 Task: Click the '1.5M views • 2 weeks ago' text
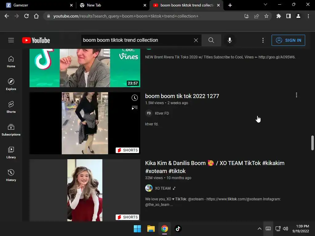pyautogui.click(x=166, y=103)
